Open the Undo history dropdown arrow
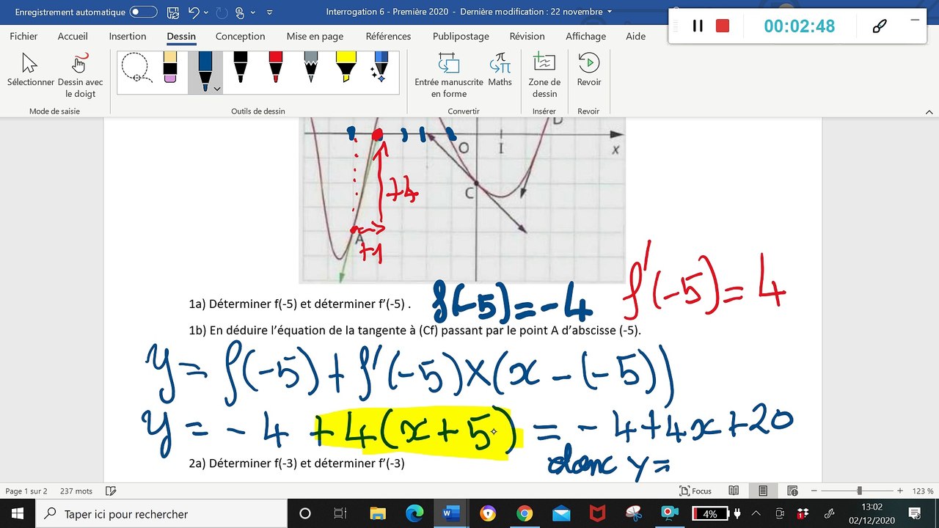This screenshot has height=528, width=939. [205, 12]
